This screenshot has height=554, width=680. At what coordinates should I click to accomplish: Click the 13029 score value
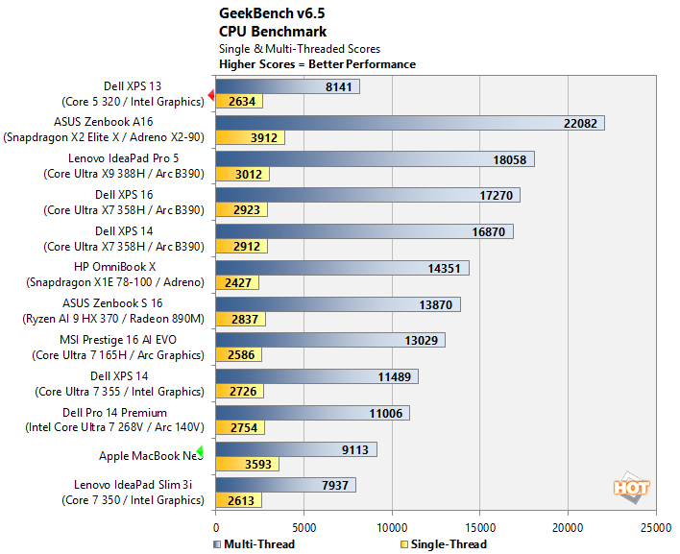coord(422,341)
